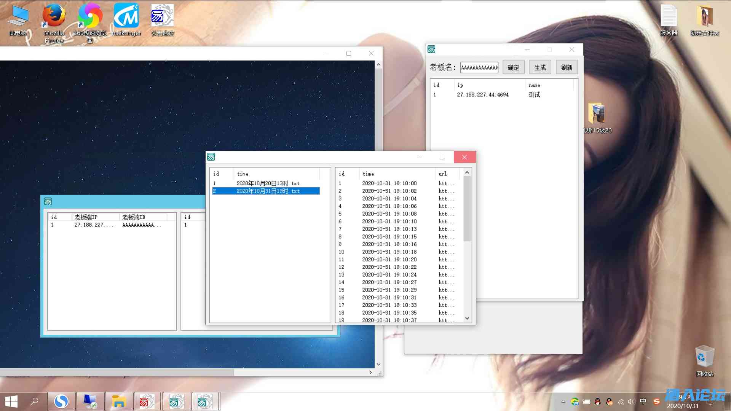Switch to an 易语言 window via the taskbar
This screenshot has height=411, width=731.
177,401
